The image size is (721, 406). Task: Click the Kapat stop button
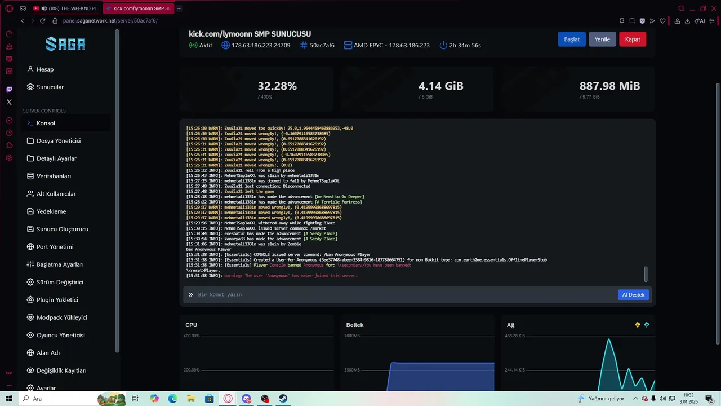[x=633, y=39]
